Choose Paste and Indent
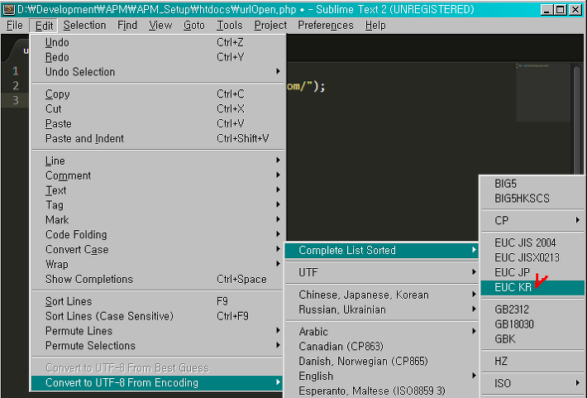 click(157, 138)
